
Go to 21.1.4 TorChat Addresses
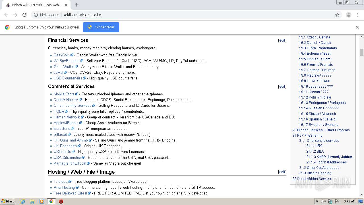pos(326,162)
